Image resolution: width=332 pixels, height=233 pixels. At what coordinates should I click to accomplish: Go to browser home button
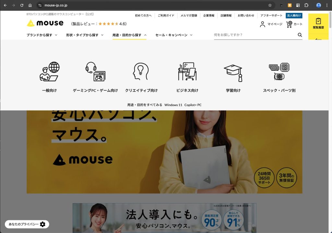coord(30,5)
